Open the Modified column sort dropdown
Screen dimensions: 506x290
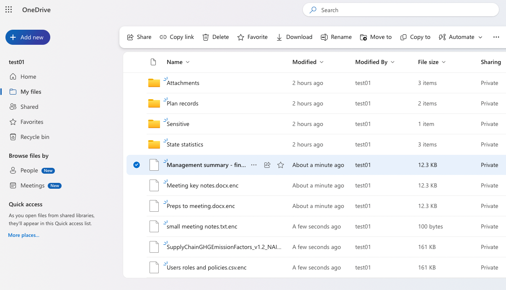322,62
